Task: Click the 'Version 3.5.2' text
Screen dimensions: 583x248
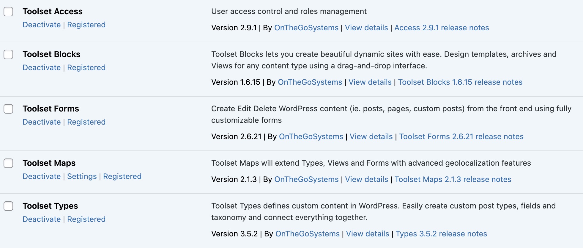Action: 234,234
